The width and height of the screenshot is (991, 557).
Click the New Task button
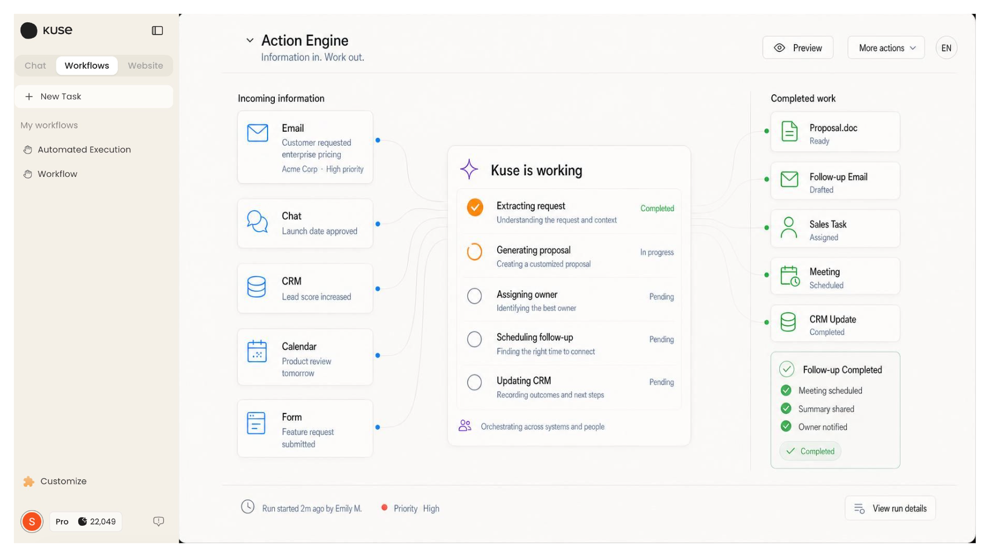(94, 97)
